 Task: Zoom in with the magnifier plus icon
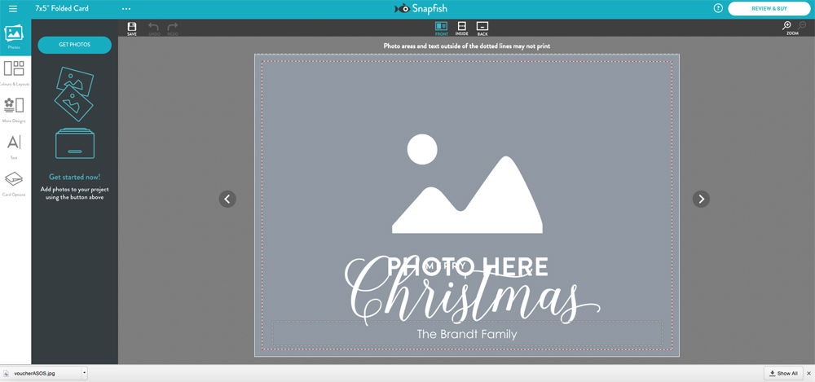787,27
